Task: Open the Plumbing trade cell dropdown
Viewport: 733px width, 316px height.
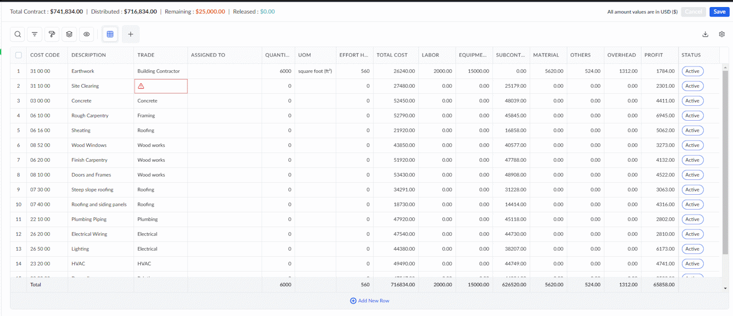Action: click(x=160, y=219)
